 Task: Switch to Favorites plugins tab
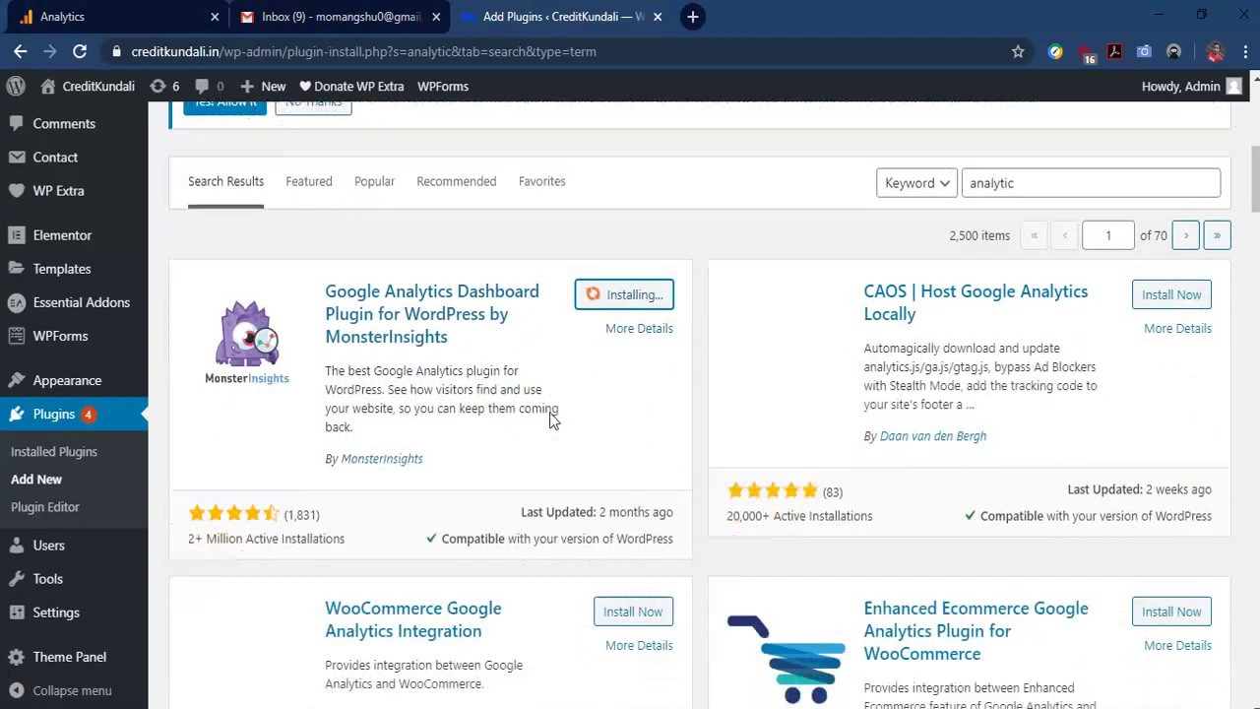point(541,181)
